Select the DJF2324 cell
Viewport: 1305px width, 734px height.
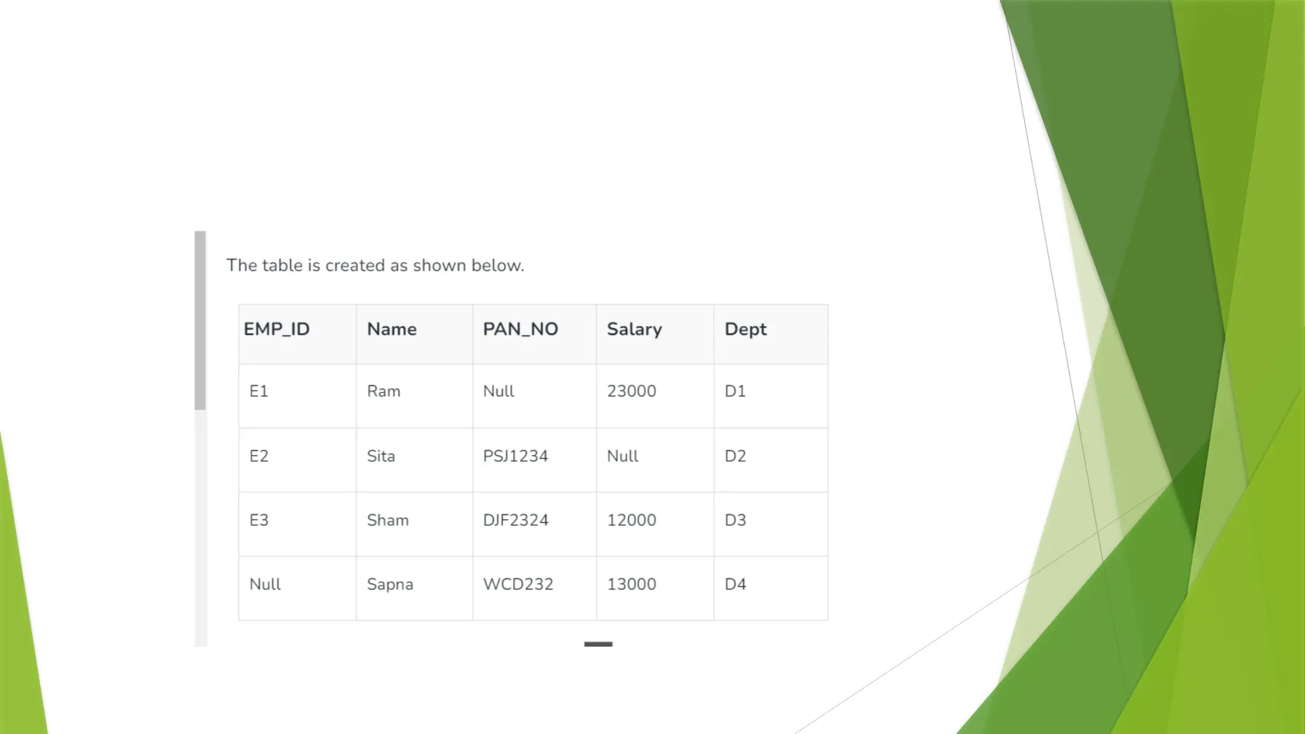(x=515, y=521)
